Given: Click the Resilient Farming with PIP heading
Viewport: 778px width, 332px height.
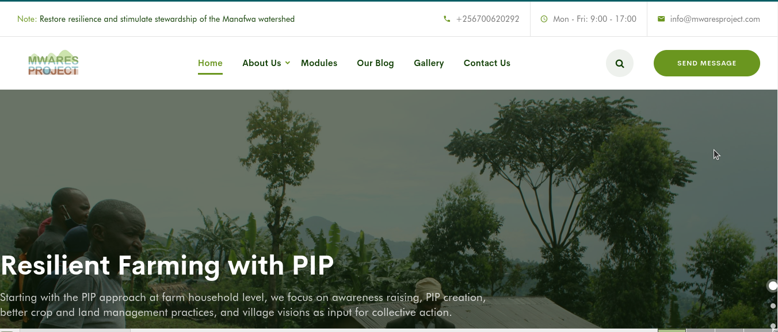Looking at the screenshot, I should (167, 265).
